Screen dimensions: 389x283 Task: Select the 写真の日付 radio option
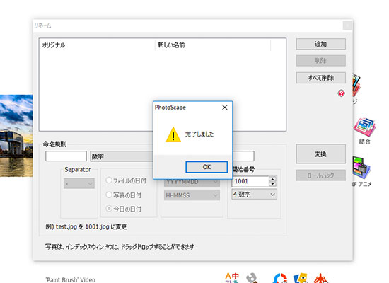(x=124, y=195)
